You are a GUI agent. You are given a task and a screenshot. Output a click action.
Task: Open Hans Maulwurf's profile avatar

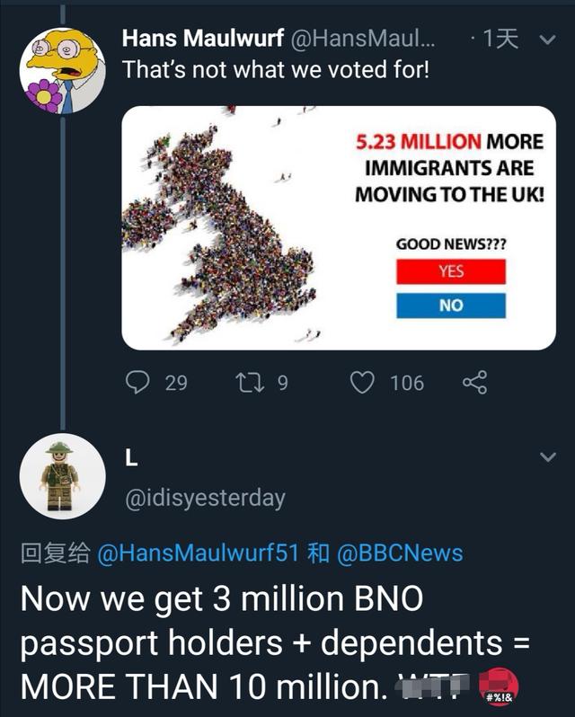coord(61,71)
